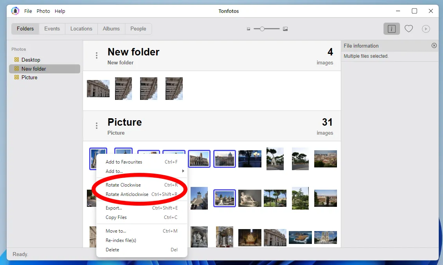Select the first thumbnail in New folder
Viewport: 443px width, 265px height.
tap(98, 88)
